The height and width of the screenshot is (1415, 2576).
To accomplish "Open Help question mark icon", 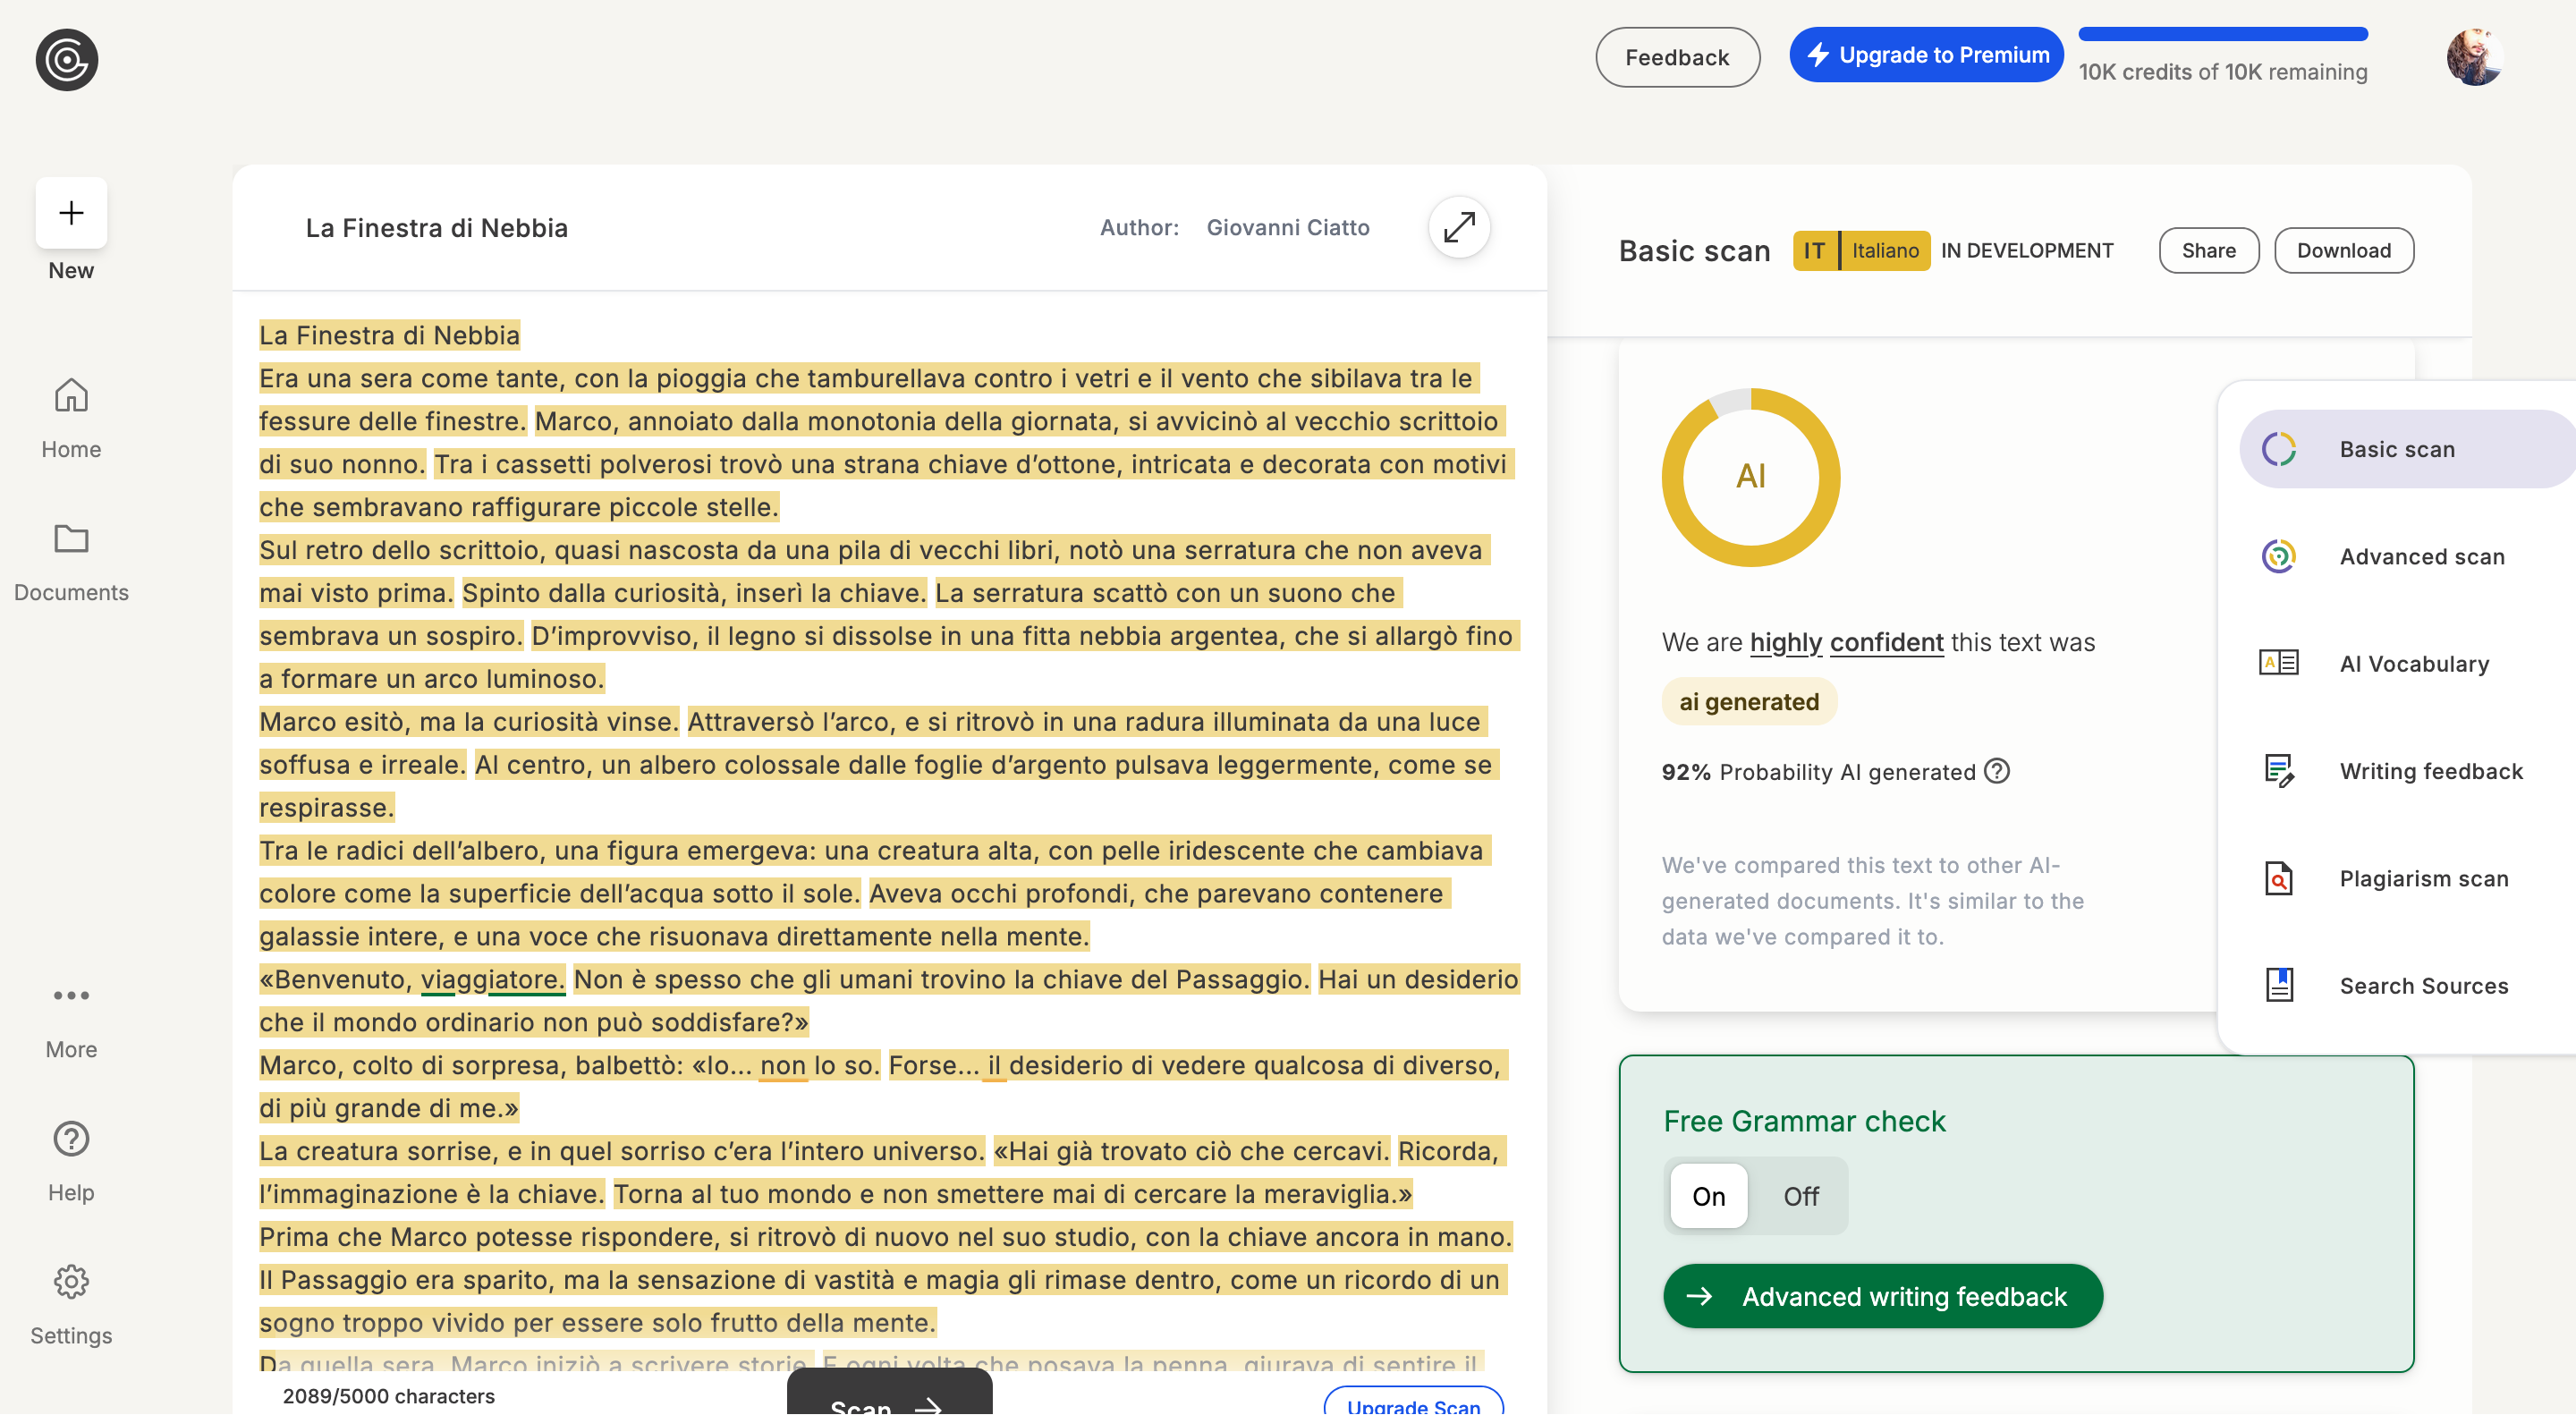I will pos(71,1139).
